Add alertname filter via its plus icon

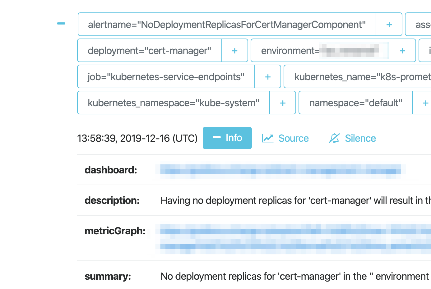coord(389,24)
